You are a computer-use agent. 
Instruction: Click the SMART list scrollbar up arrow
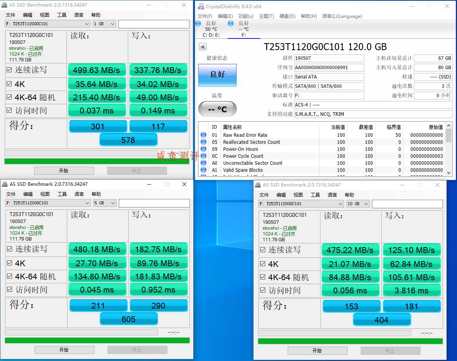[449, 126]
